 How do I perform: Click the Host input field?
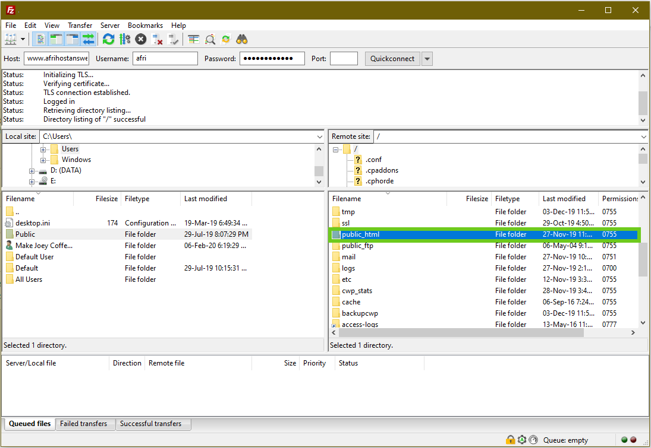pyautogui.click(x=56, y=59)
